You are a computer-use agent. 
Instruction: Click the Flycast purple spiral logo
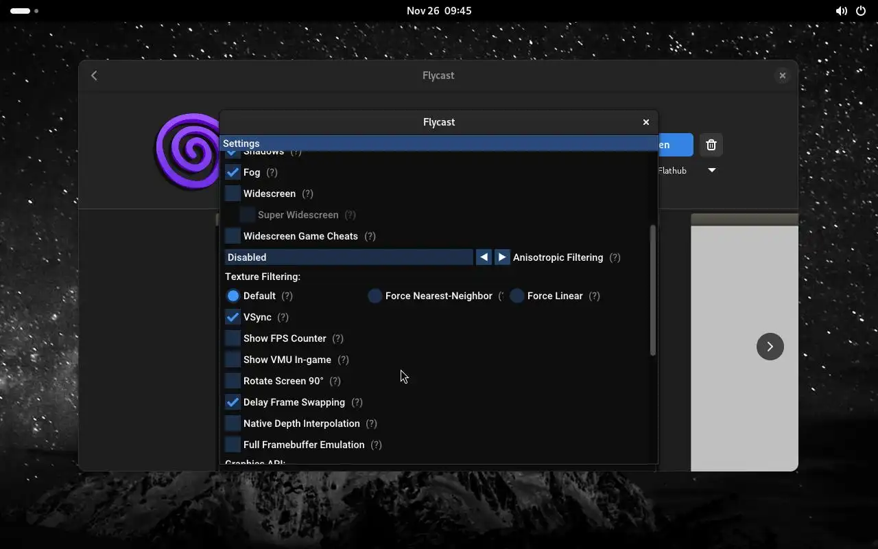pyautogui.click(x=187, y=151)
